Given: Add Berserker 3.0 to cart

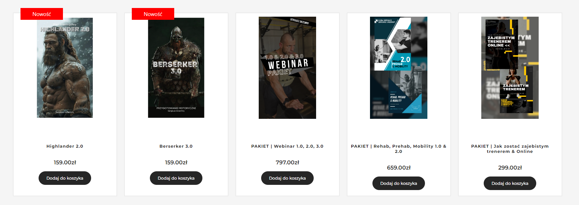Looking at the screenshot, I should point(176,178).
